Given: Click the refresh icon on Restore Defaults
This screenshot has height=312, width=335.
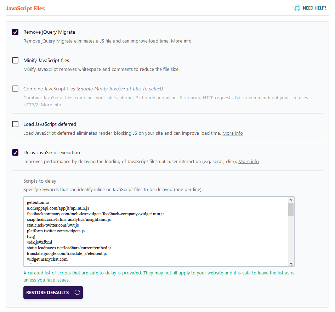Looking at the screenshot, I should tap(78, 292).
